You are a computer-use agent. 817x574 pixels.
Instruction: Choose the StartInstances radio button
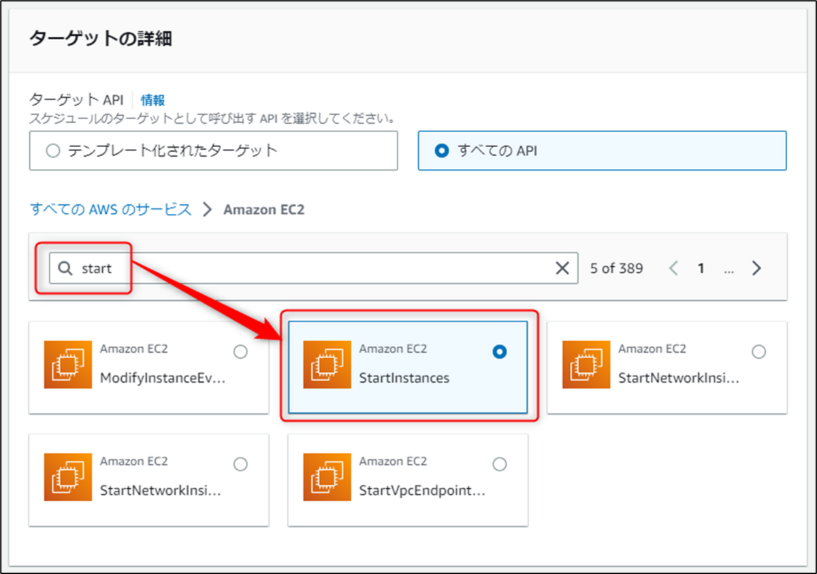click(x=500, y=351)
